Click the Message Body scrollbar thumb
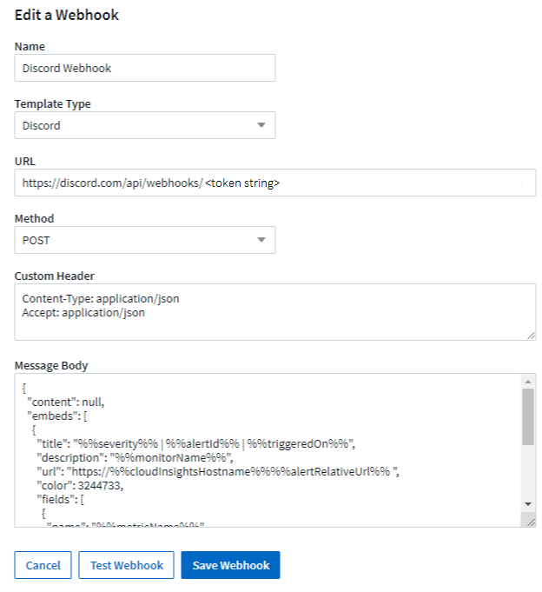 (x=528, y=416)
